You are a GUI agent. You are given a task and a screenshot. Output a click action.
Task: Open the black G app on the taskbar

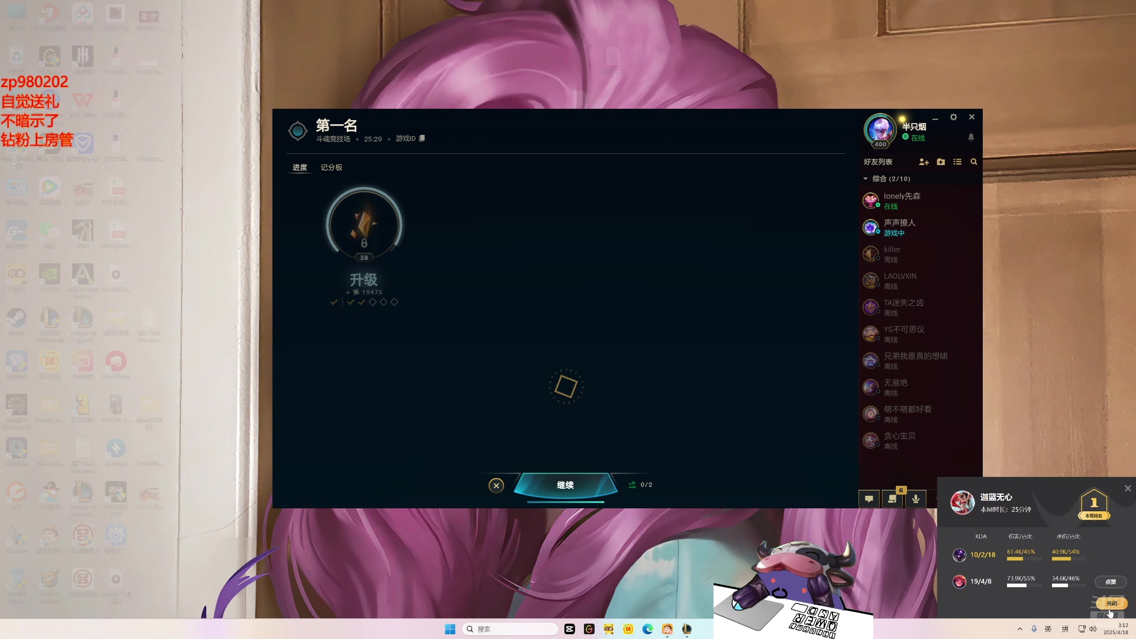tap(589, 629)
